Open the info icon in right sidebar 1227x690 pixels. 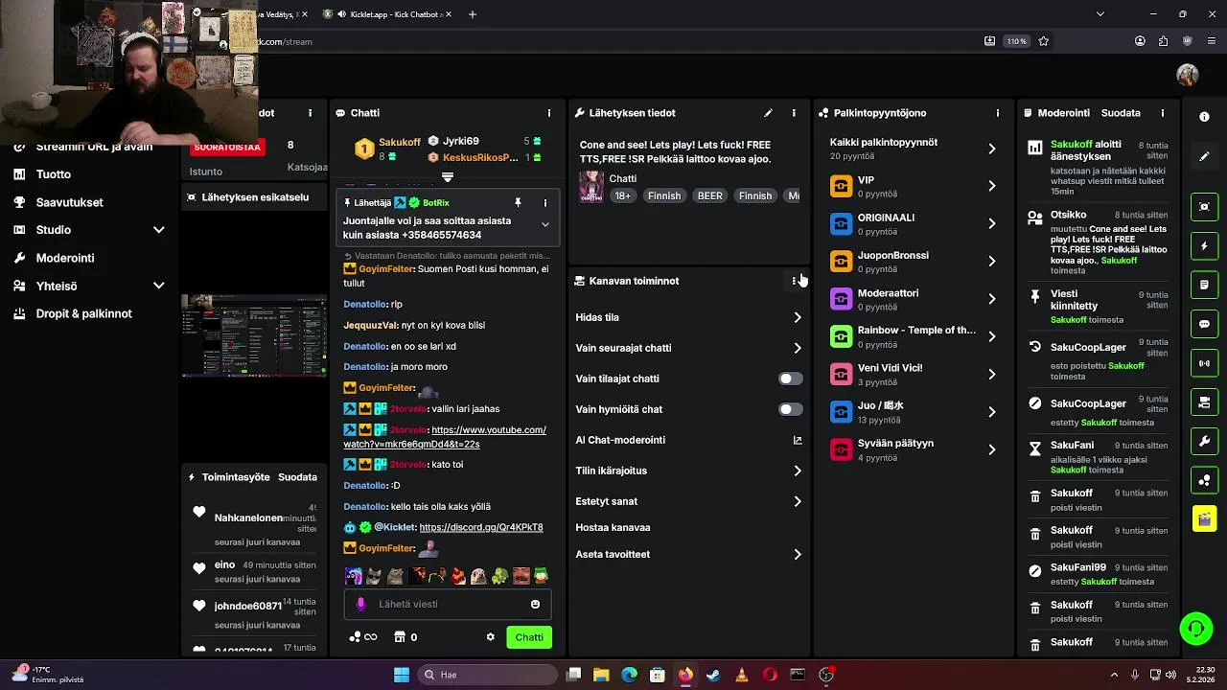click(1204, 117)
